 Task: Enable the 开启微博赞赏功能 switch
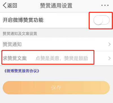pyautogui.click(x=101, y=20)
